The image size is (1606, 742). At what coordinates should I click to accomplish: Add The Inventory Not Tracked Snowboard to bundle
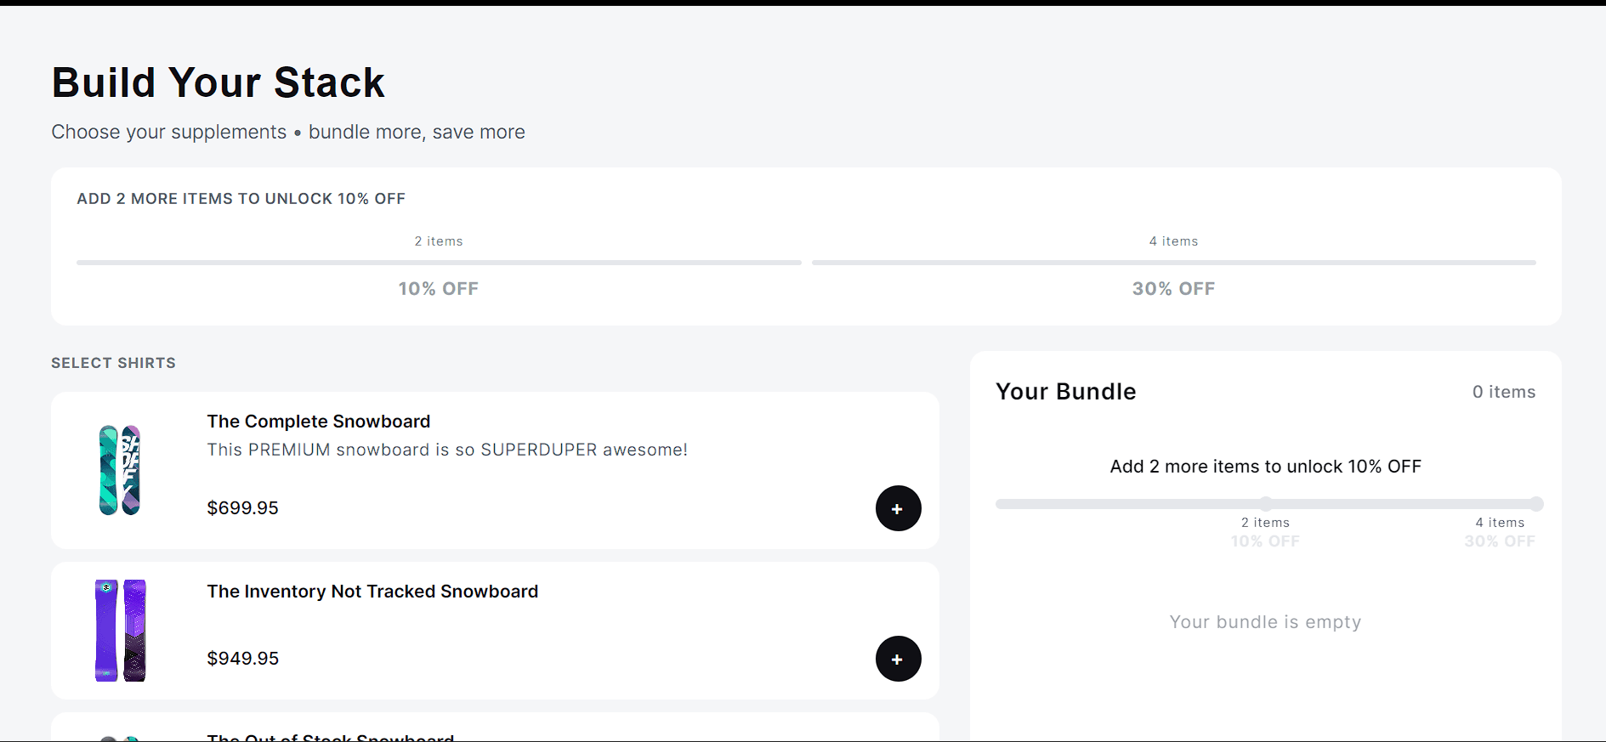[898, 659]
